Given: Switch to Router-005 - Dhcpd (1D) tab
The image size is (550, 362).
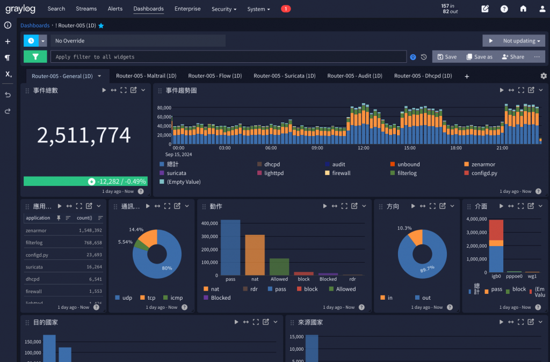Looking at the screenshot, I should (x=423, y=76).
